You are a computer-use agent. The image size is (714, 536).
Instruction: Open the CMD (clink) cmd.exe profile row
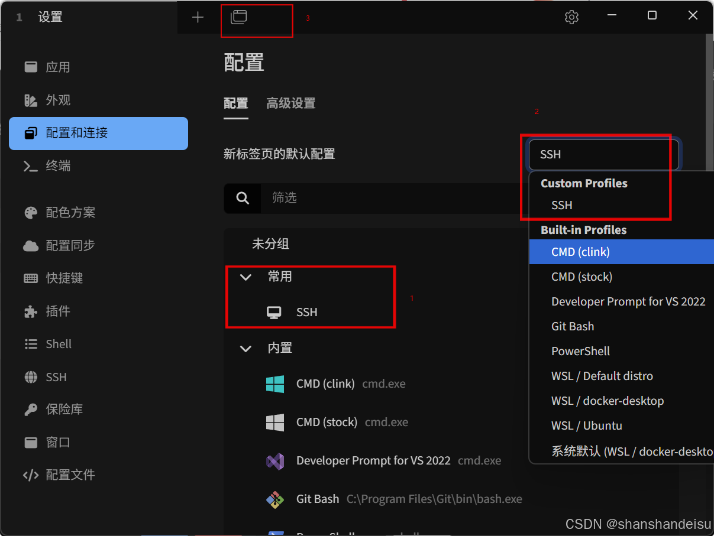pos(376,384)
